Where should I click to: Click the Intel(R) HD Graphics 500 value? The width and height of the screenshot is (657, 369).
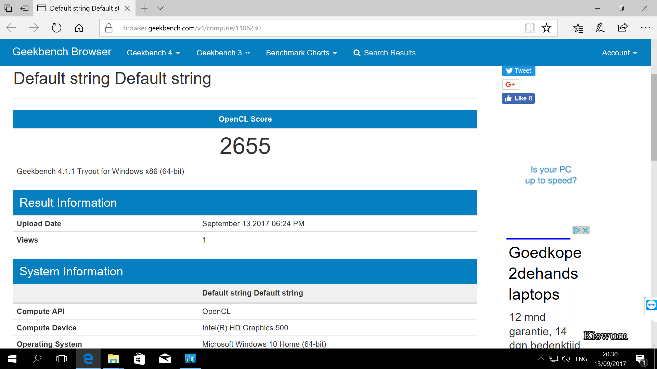pyautogui.click(x=245, y=328)
